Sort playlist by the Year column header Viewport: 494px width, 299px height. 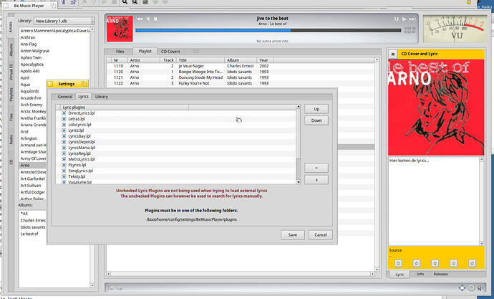point(265,60)
